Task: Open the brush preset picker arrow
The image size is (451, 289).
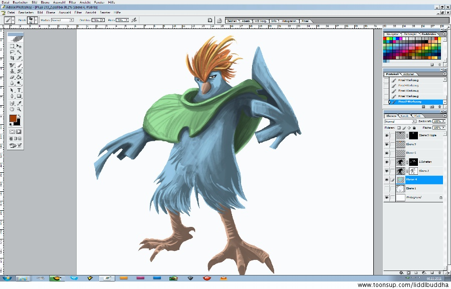Action: 36,20
